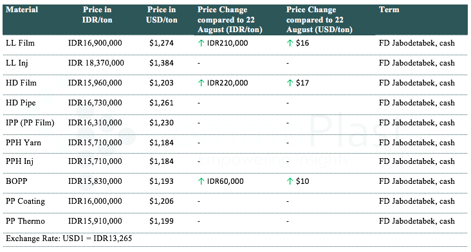Click the IDR 18,370,000 price cell
The width and height of the screenshot is (471, 252).
click(x=96, y=63)
